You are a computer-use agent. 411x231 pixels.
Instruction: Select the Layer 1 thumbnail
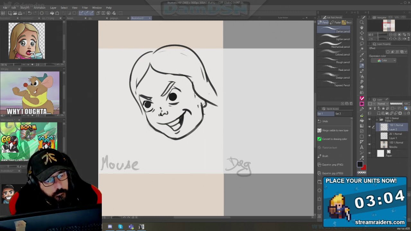(384, 136)
